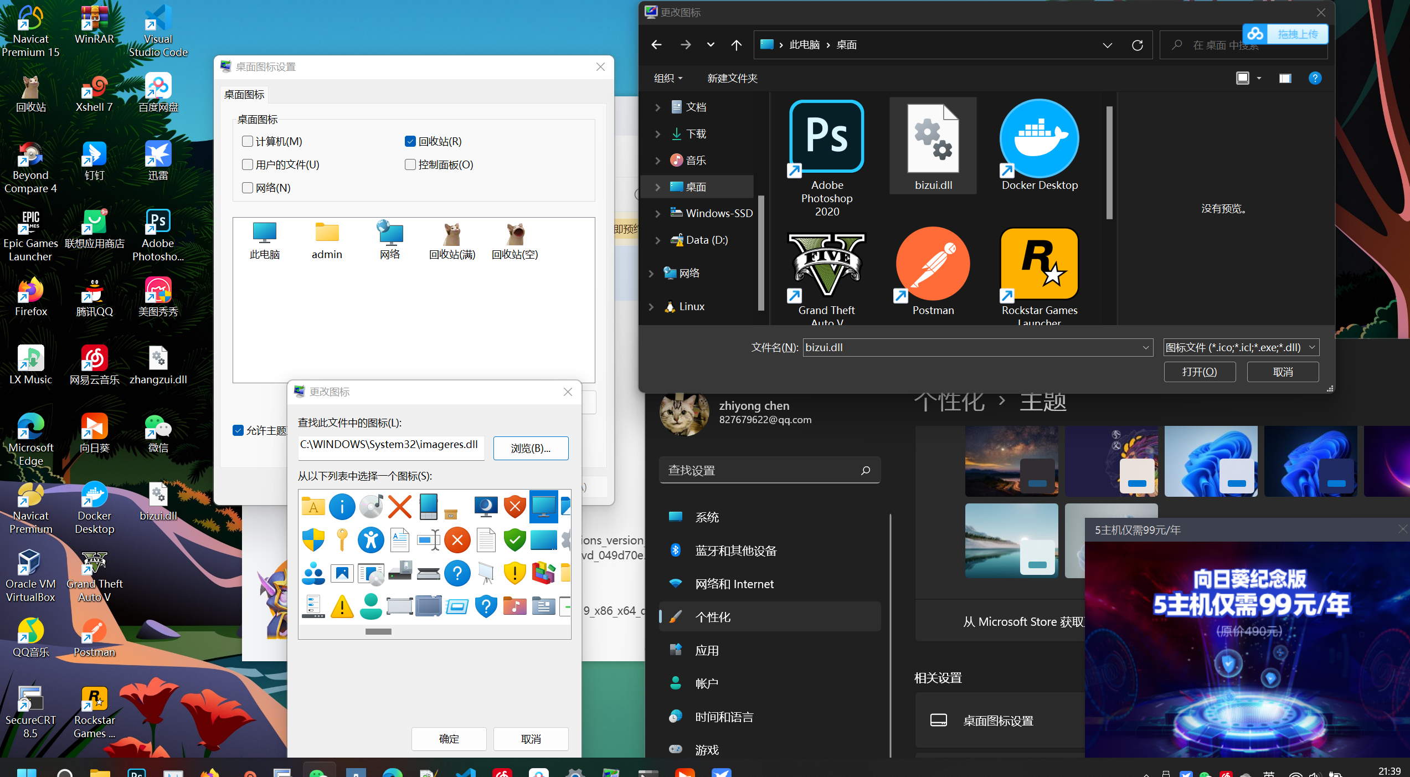The height and width of the screenshot is (777, 1410).
Task: Expand 下载 in navigation tree
Action: pos(657,133)
